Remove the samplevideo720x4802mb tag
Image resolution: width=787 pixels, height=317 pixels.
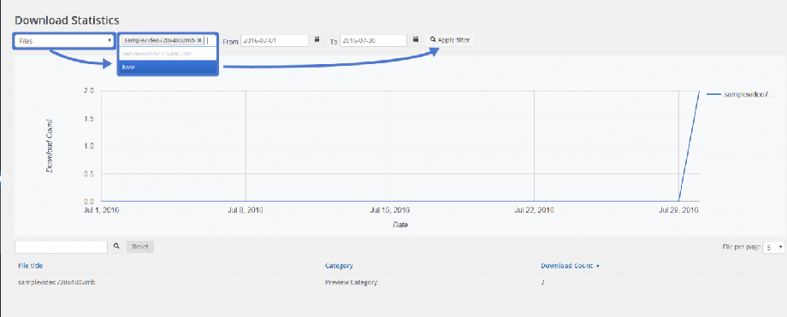tap(200, 40)
